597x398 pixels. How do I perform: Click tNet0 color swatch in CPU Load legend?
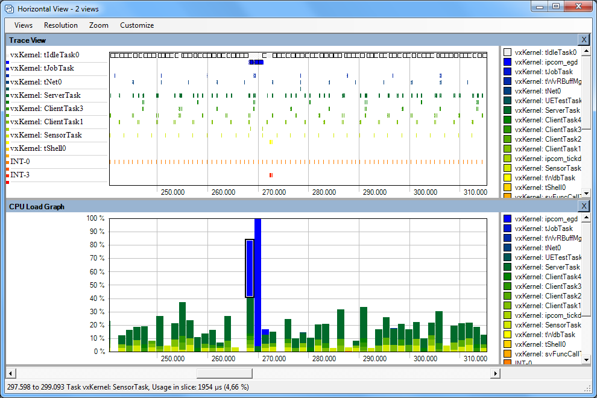(x=507, y=248)
